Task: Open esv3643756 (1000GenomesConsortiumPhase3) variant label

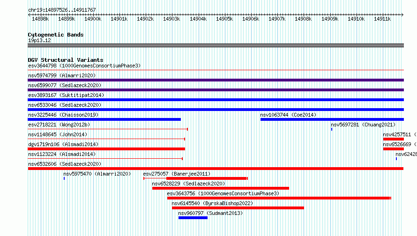Action: [x=223, y=193]
